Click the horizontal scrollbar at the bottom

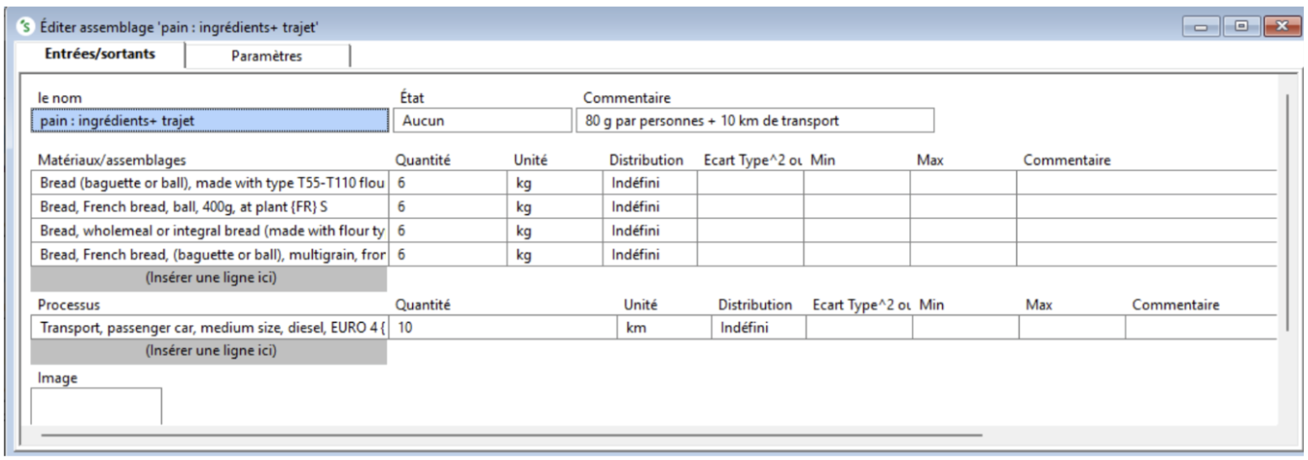point(506,435)
